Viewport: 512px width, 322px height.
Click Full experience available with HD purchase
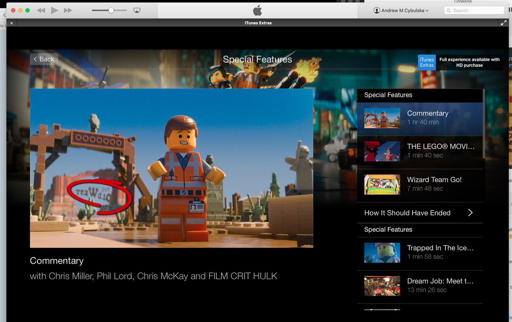(x=469, y=63)
